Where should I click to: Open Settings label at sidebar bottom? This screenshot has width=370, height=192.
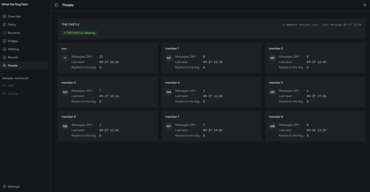point(14,187)
